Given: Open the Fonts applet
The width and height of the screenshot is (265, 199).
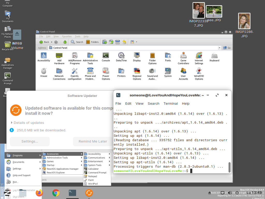Looking at the screenshot, I should click(x=168, y=57).
